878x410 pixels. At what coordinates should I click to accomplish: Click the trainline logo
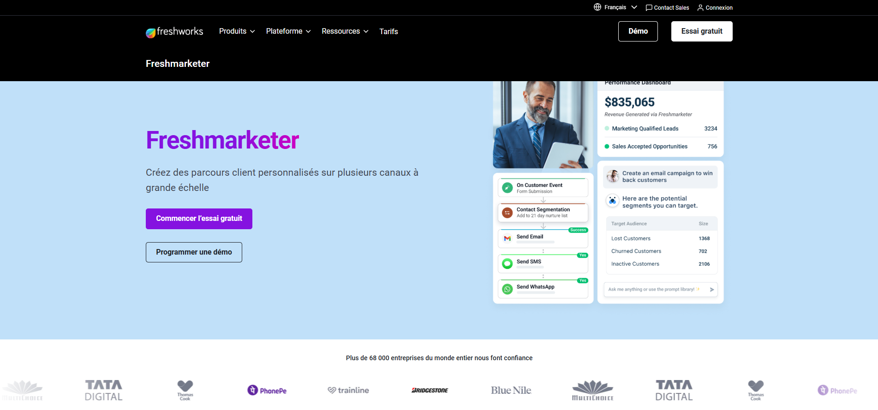348,390
